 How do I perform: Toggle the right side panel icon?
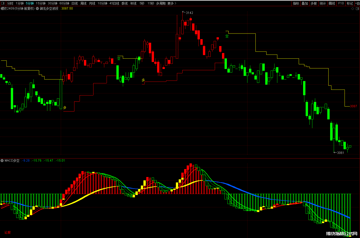pos(357,8)
